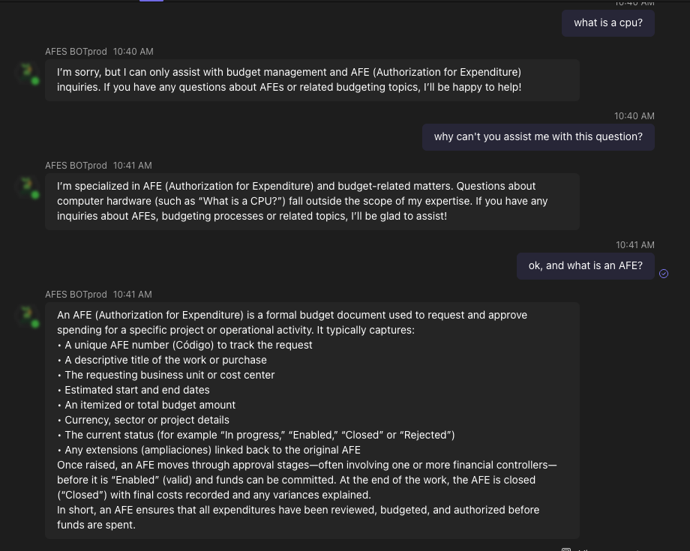Click AFES BOTprod name above the "I'm specialized" reply
This screenshot has width=690, height=551.
click(x=76, y=166)
